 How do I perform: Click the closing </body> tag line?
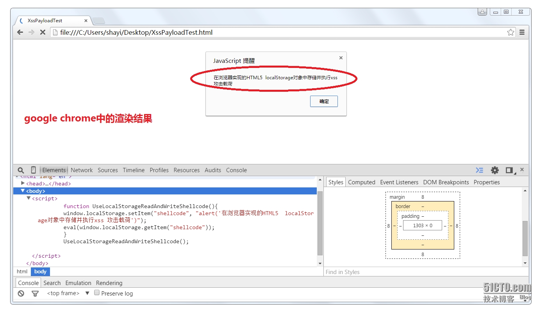(37, 264)
